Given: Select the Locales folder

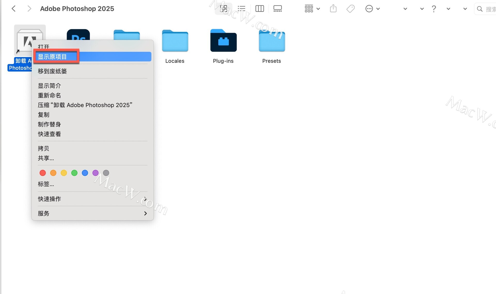Looking at the screenshot, I should coord(175,41).
